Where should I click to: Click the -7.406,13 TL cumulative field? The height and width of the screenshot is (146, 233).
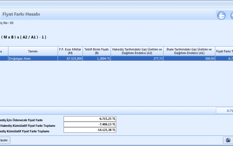pos(90,124)
